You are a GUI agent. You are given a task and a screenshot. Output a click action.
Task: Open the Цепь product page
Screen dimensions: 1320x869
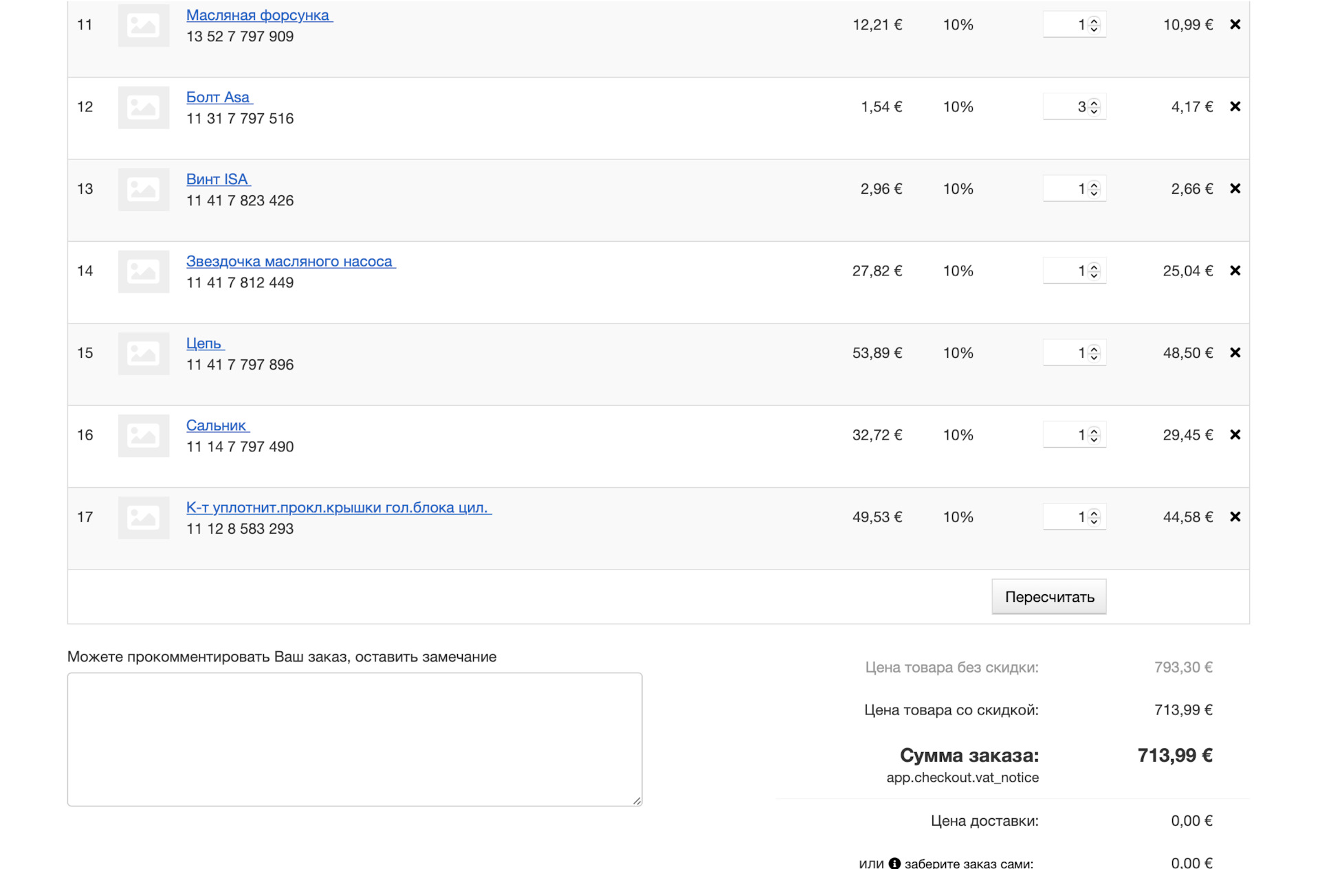click(x=203, y=343)
